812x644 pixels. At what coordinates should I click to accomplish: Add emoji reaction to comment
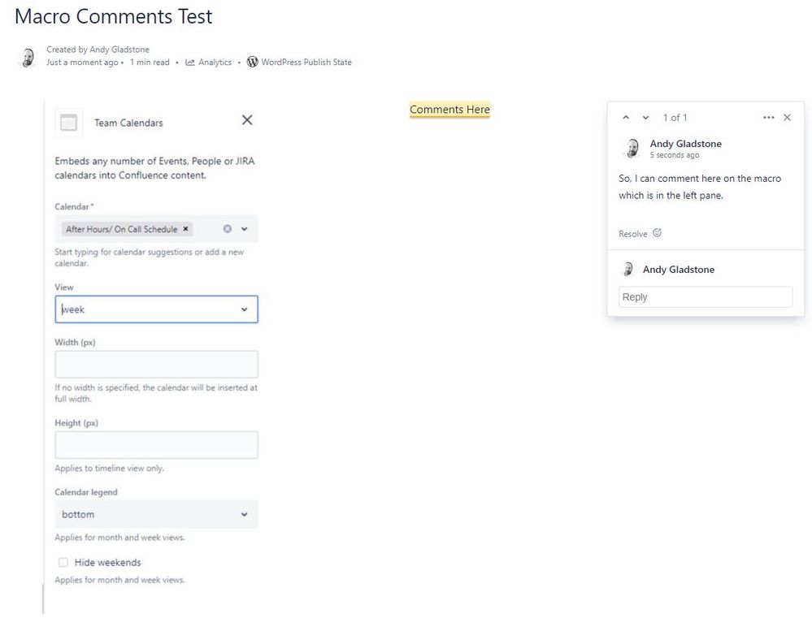pos(658,233)
